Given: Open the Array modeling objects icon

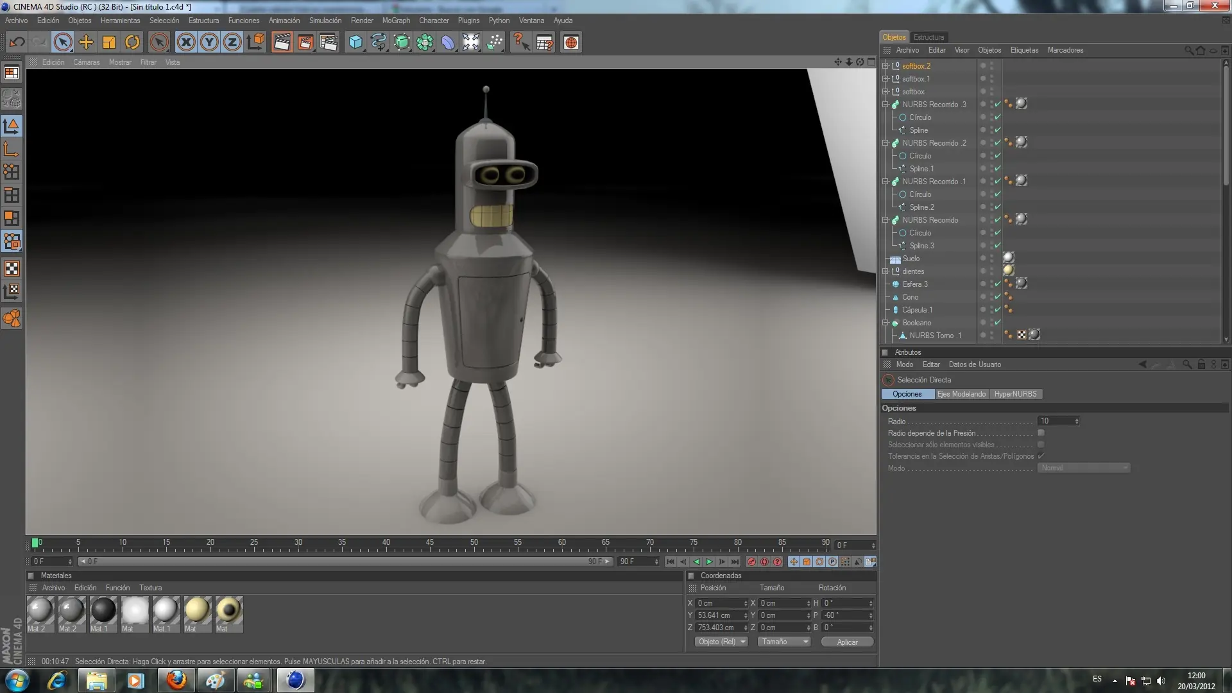Looking at the screenshot, I should point(425,42).
